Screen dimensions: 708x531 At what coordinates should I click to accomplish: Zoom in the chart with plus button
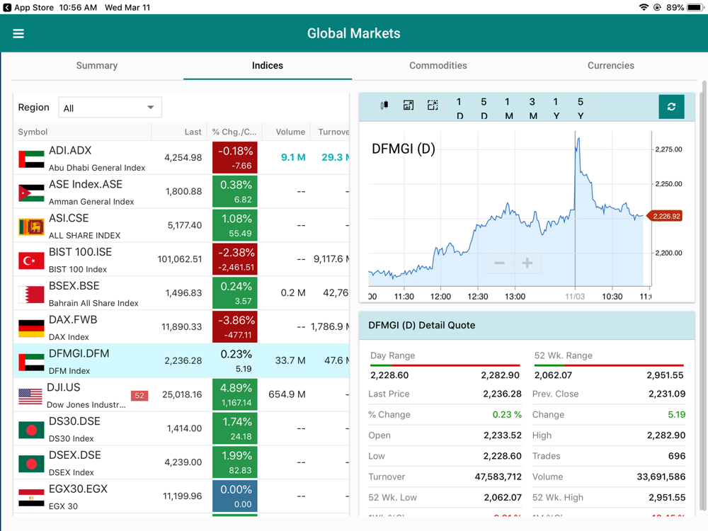tap(527, 263)
